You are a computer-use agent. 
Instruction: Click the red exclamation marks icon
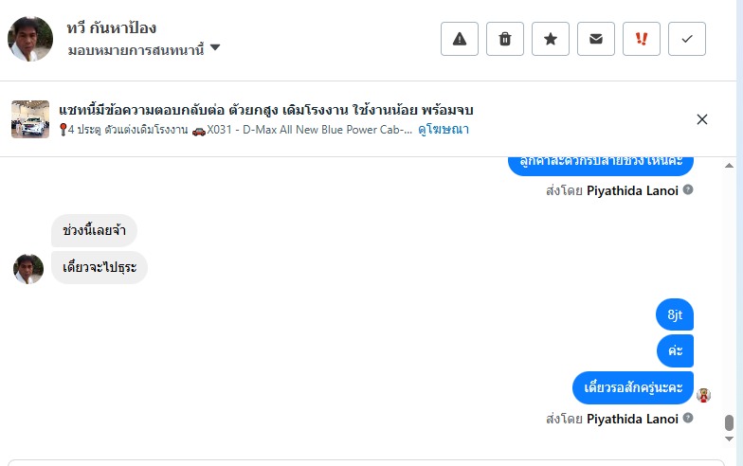click(642, 39)
